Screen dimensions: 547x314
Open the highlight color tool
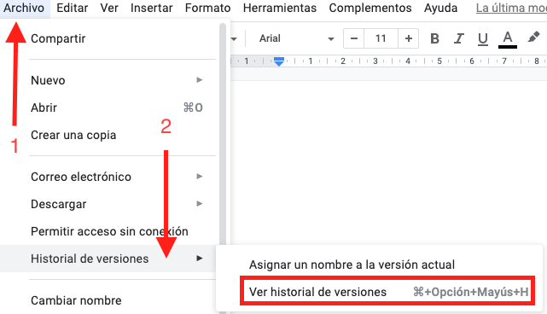[x=533, y=38]
